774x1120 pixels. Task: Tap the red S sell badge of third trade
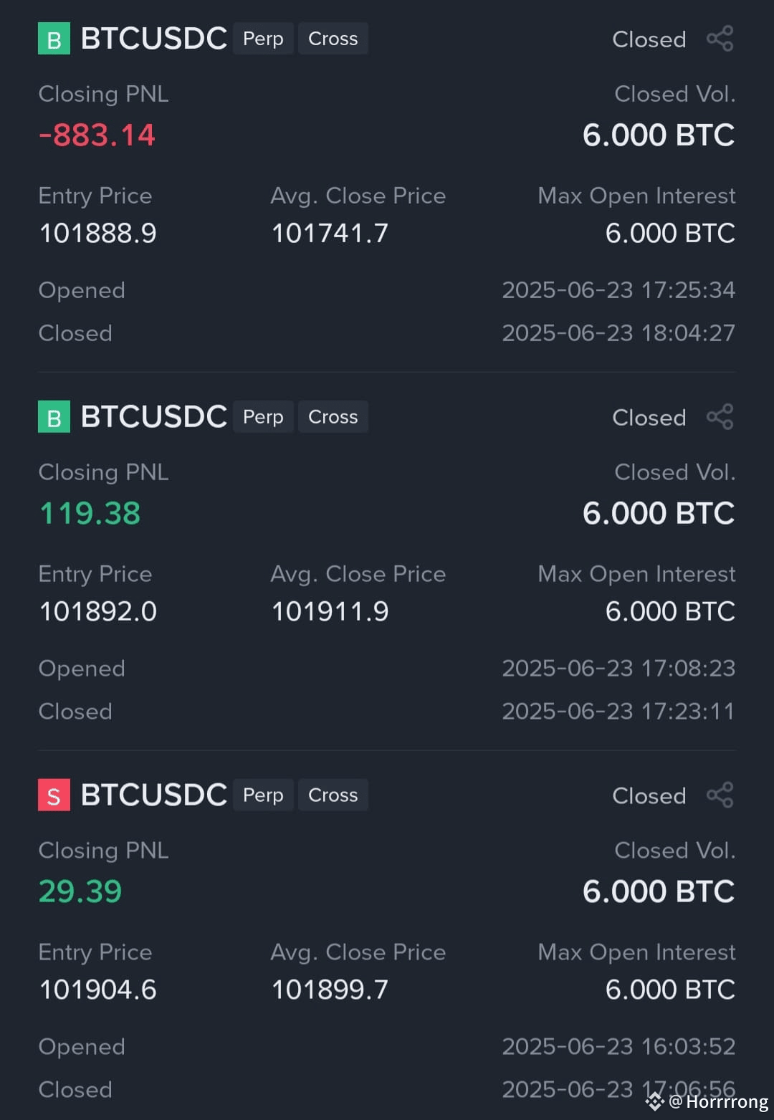pyautogui.click(x=54, y=795)
